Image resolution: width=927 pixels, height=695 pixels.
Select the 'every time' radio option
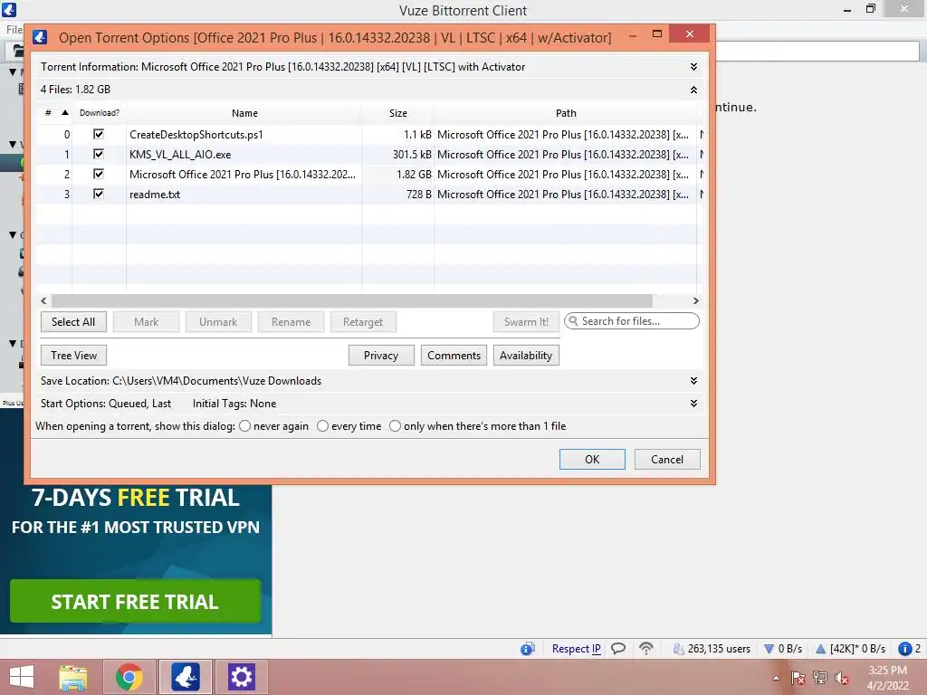tap(322, 426)
